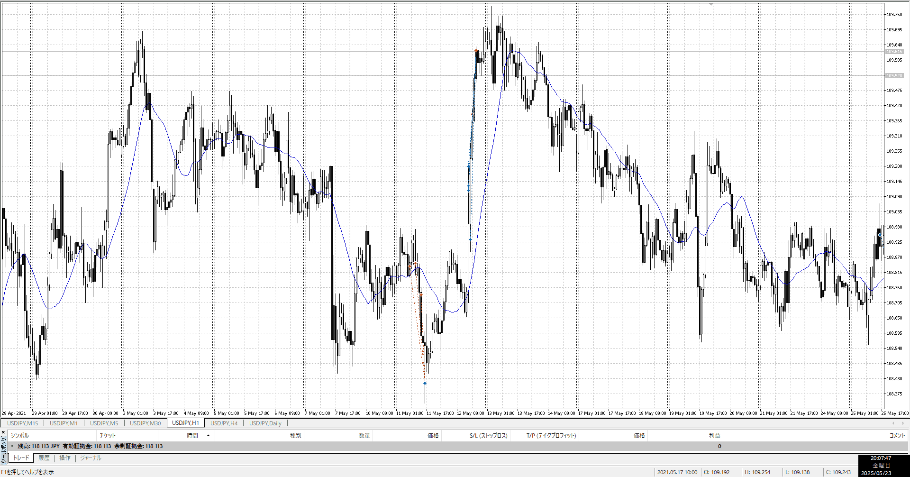910x477 pixels.
Task: Click the chart shift triangle marker
Action: [x=711, y=4]
